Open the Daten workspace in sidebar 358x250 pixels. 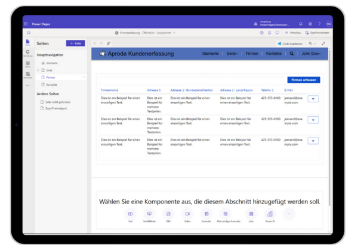tap(27, 65)
